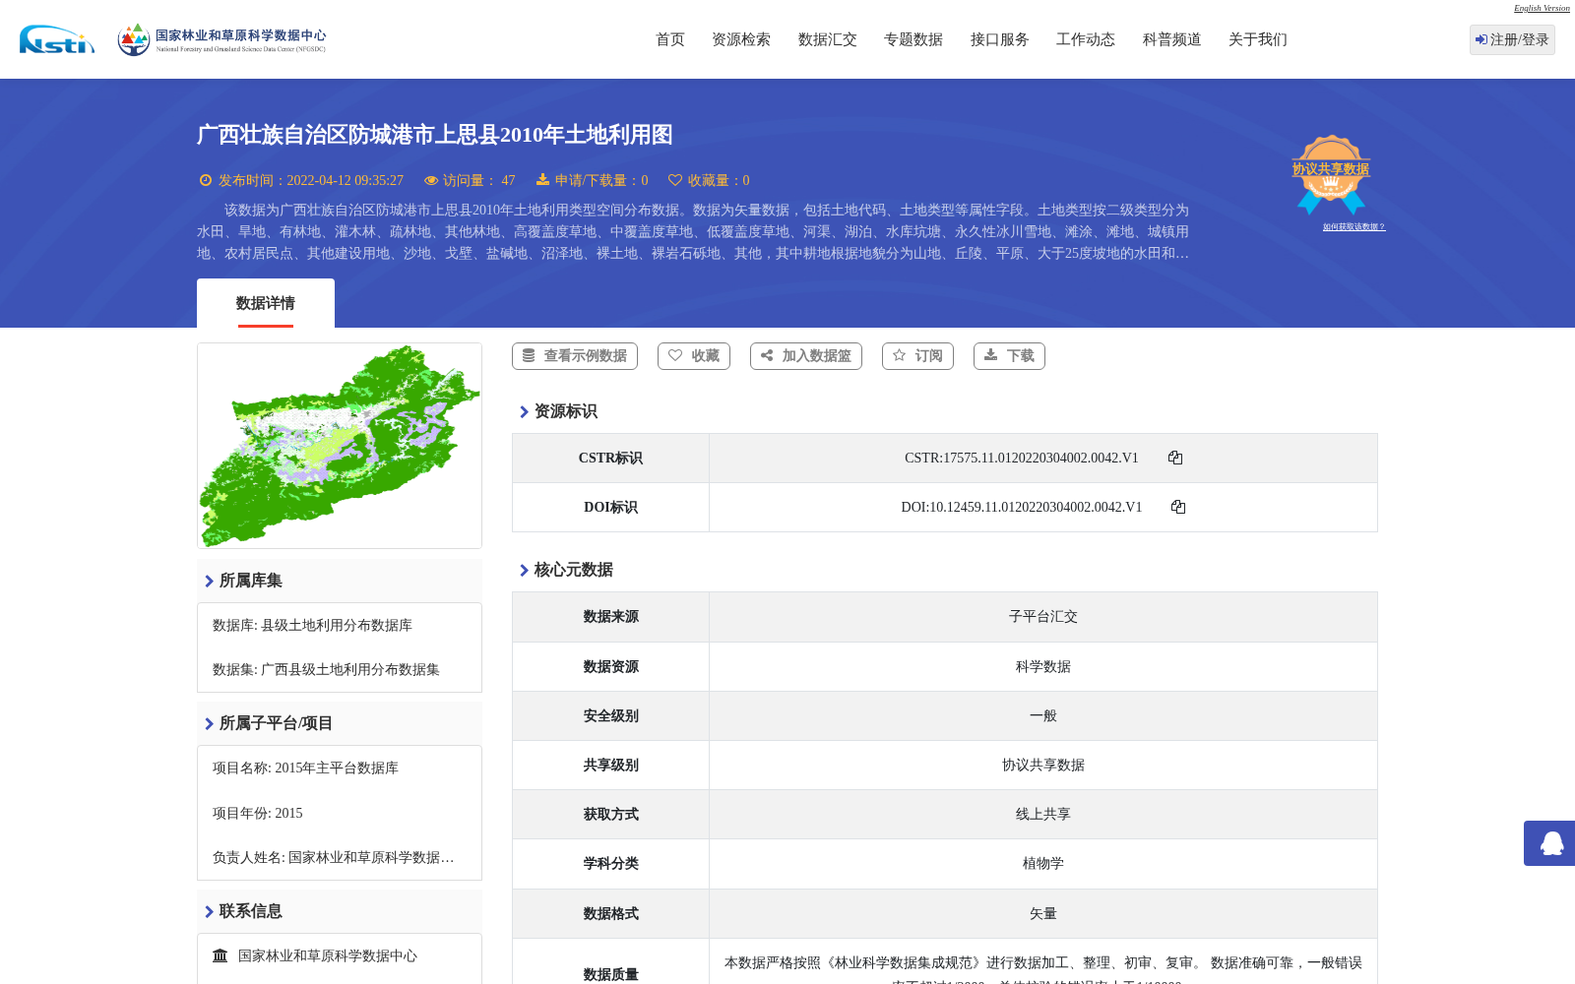The image size is (1575, 984).
Task: Click the 负责人姓名 entry
Action: (334, 857)
